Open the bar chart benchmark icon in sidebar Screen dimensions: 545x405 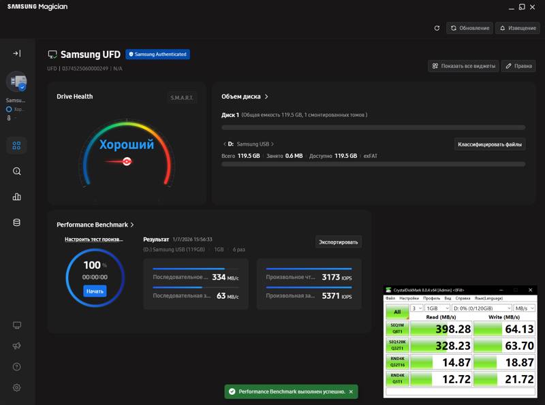16,197
